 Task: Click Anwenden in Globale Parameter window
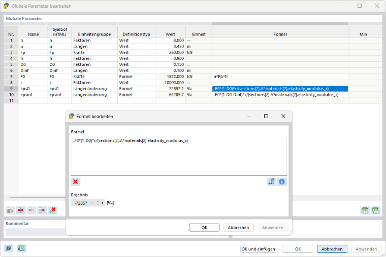pos(366,249)
